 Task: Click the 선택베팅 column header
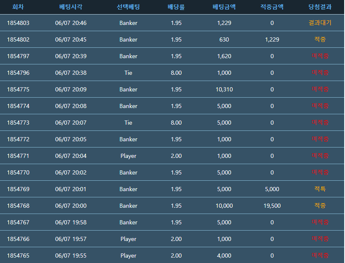[x=128, y=7]
